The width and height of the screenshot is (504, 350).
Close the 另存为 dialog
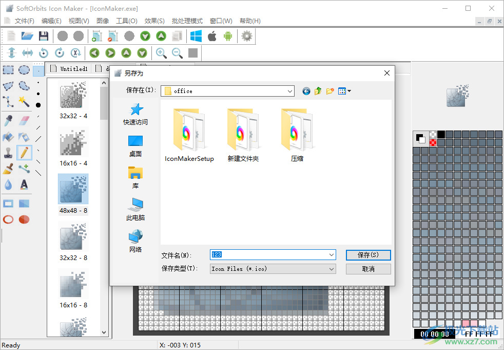[x=387, y=73]
